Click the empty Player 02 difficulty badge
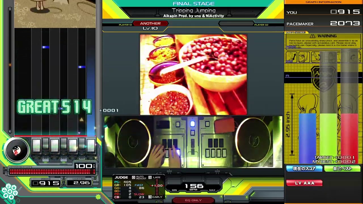The image size is (363, 204). click(x=236, y=24)
